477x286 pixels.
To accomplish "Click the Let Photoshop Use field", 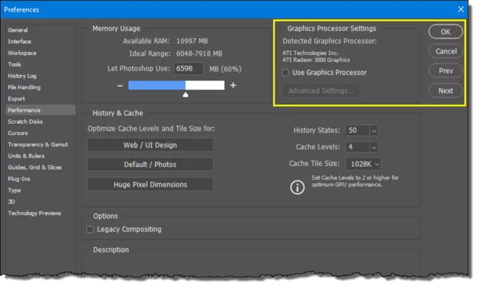I will tap(189, 69).
